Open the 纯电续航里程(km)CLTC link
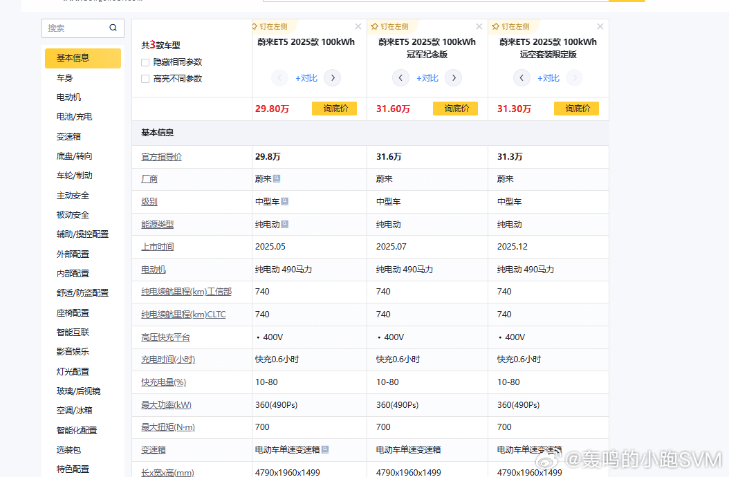 [x=183, y=315]
